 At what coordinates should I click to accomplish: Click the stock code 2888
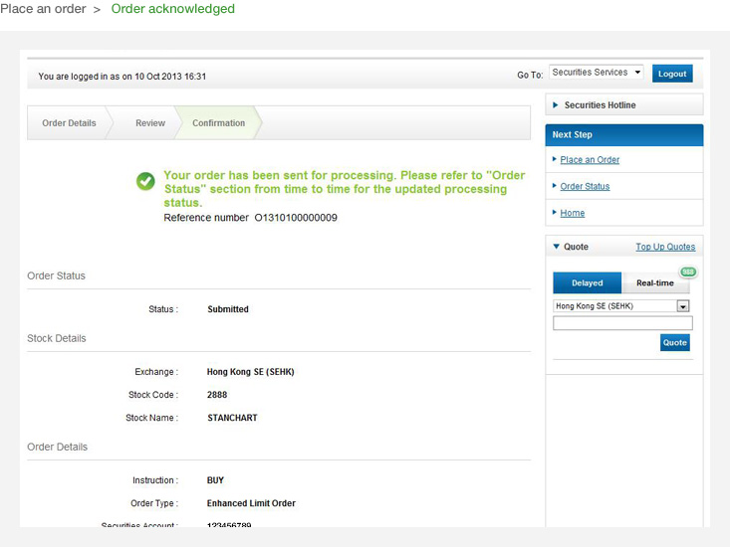[217, 395]
